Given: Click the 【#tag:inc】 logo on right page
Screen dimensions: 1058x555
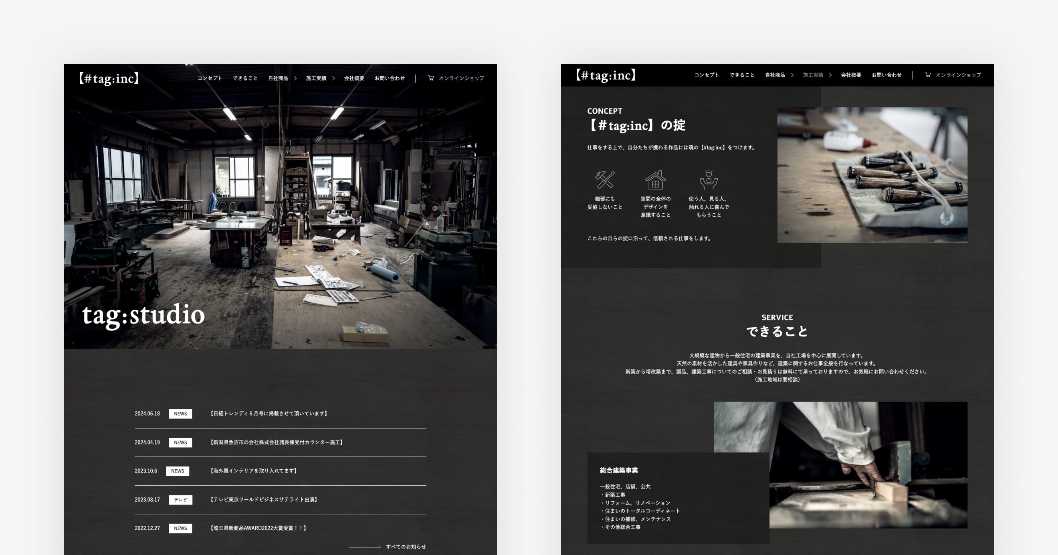Looking at the screenshot, I should (606, 75).
